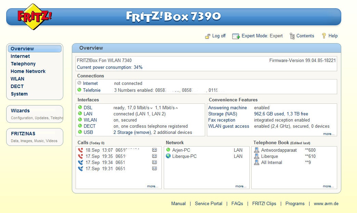
Task: Add 17.Sep 19:34 caller to phone book
Action: tap(155, 162)
